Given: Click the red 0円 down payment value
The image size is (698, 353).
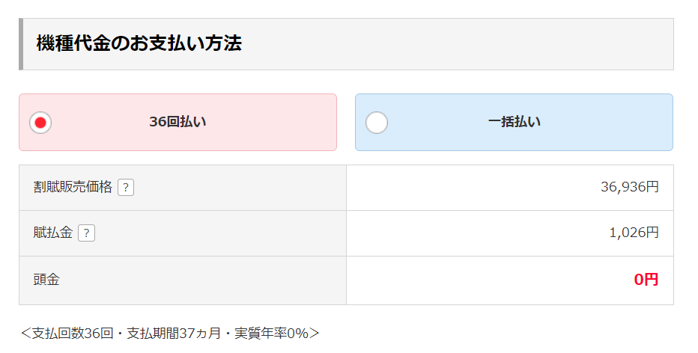Looking at the screenshot, I should (x=646, y=280).
